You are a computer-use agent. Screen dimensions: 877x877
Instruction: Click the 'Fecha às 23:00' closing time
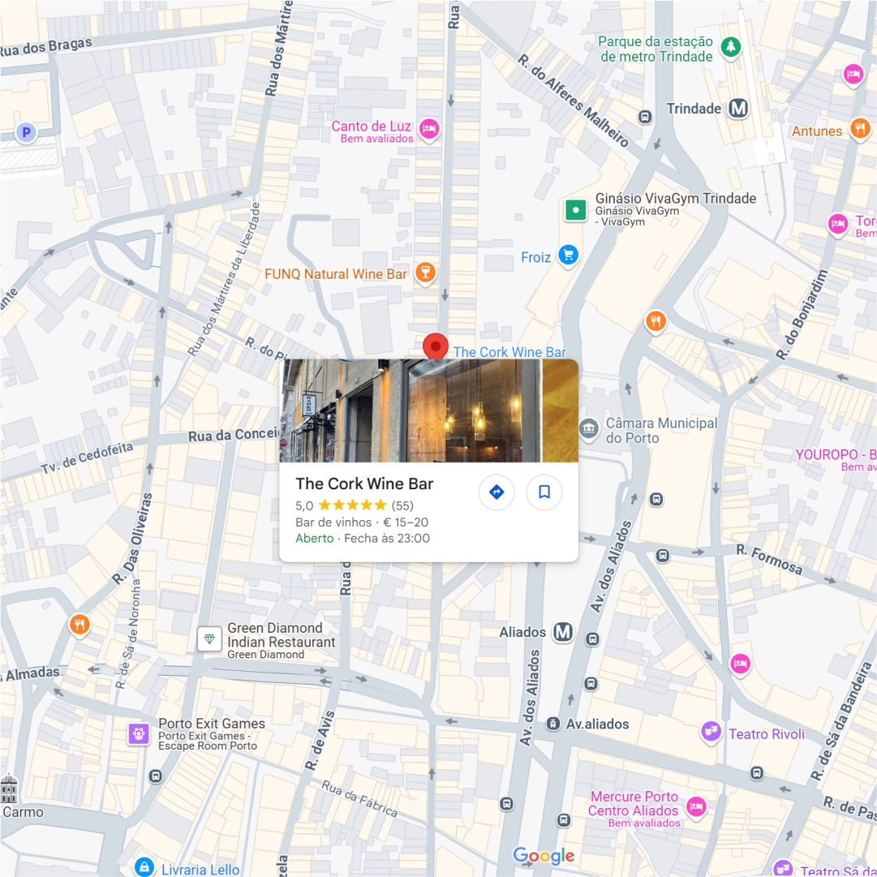click(387, 539)
